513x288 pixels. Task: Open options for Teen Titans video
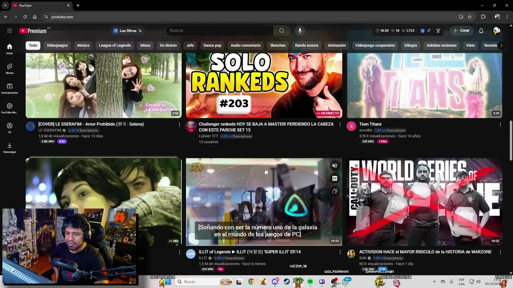pyautogui.click(x=500, y=125)
